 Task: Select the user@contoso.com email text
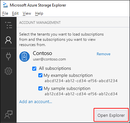pyautogui.click(x=49, y=59)
